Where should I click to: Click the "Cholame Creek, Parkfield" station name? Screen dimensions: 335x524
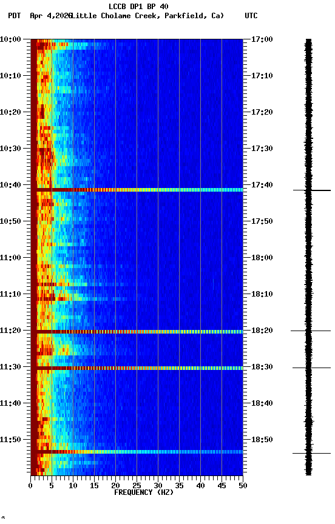click(x=153, y=16)
